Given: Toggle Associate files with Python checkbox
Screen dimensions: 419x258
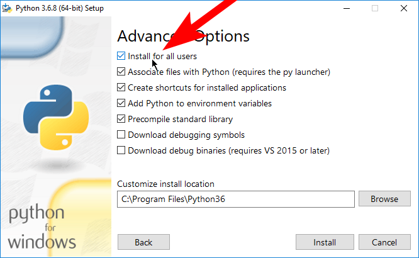Looking at the screenshot, I should (x=121, y=72).
